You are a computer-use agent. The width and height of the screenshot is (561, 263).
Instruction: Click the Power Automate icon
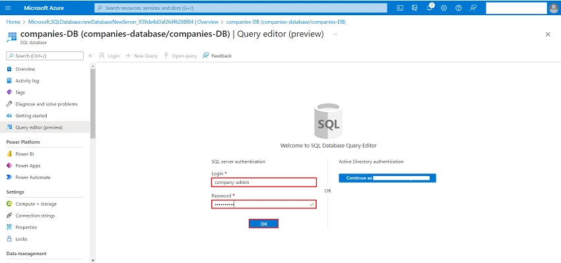point(9,177)
